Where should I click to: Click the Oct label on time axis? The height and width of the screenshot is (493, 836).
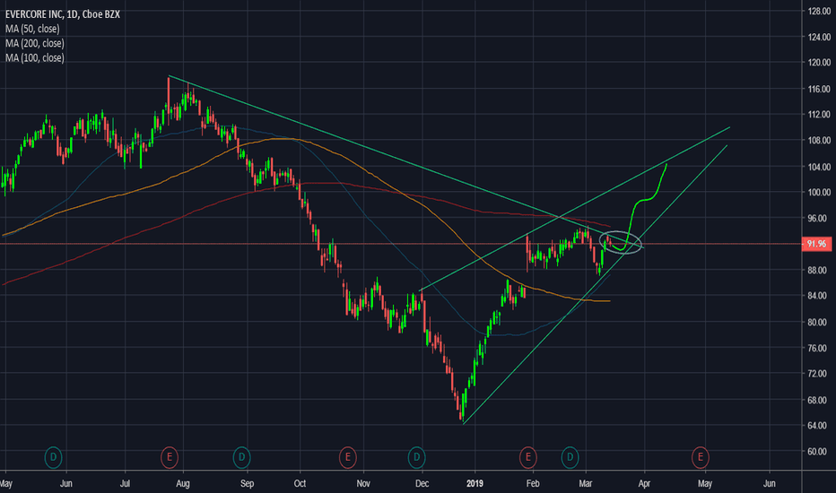(300, 483)
